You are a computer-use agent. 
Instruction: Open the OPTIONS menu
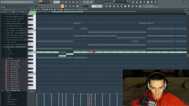click(22, 2)
